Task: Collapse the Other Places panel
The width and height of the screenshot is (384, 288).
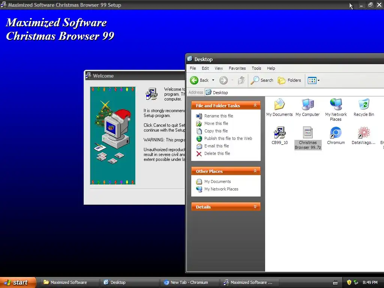Action: [255, 171]
